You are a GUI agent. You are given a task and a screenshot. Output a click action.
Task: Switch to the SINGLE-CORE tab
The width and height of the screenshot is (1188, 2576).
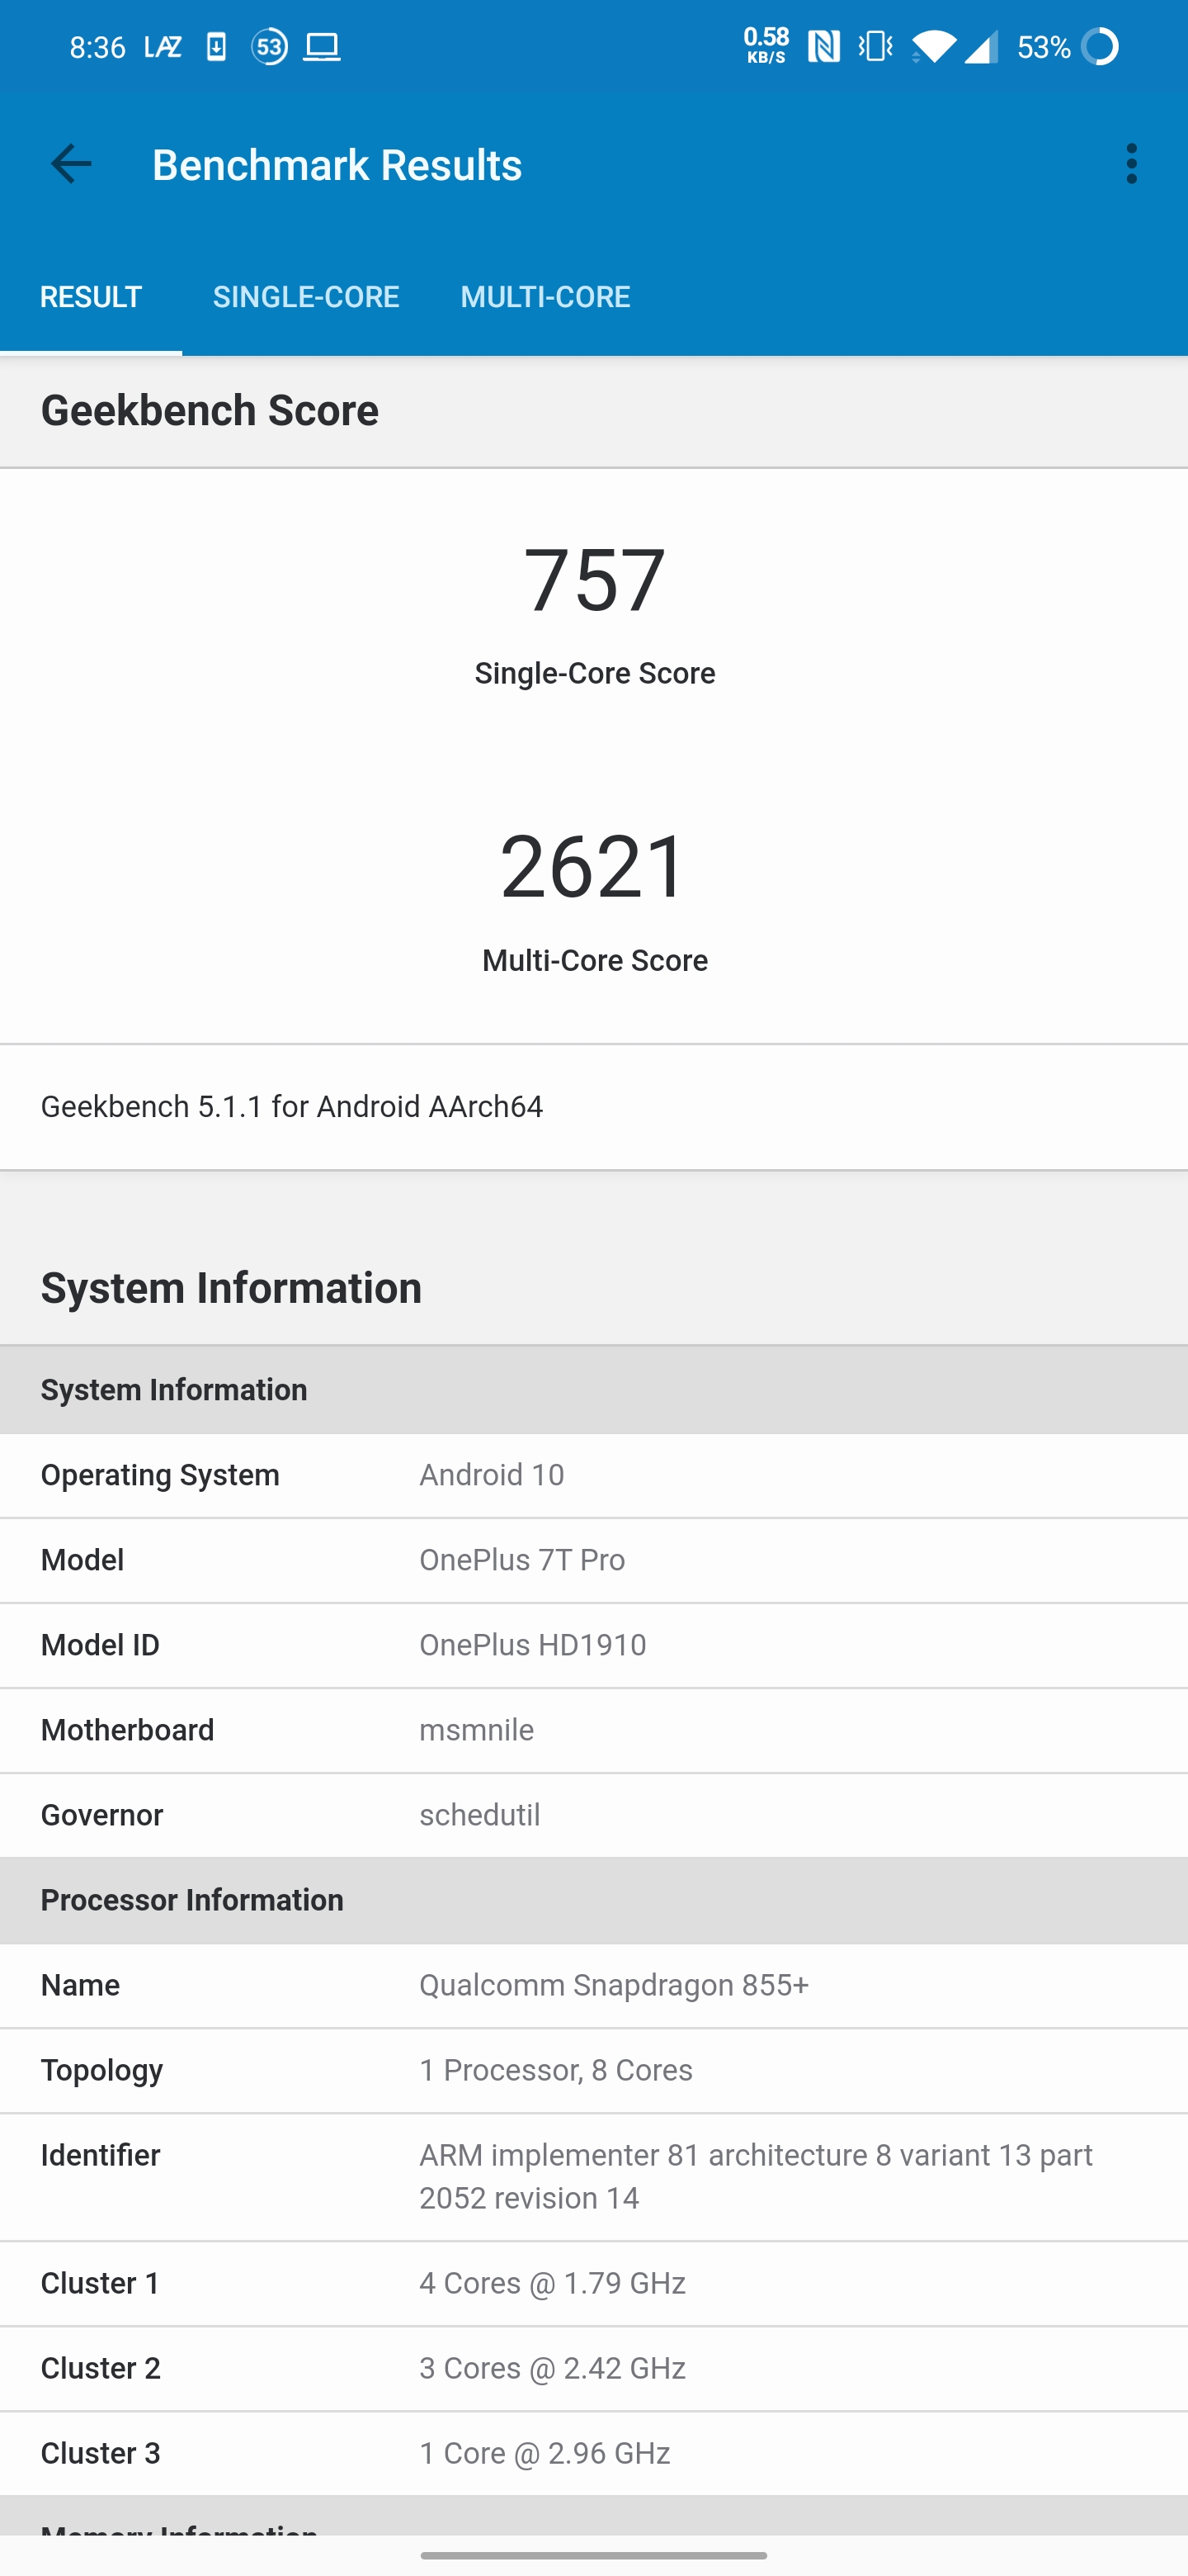tap(306, 297)
